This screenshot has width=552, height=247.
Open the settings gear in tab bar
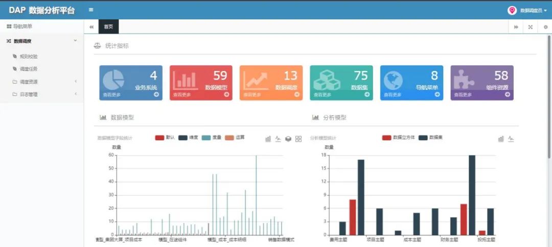[x=545, y=27]
